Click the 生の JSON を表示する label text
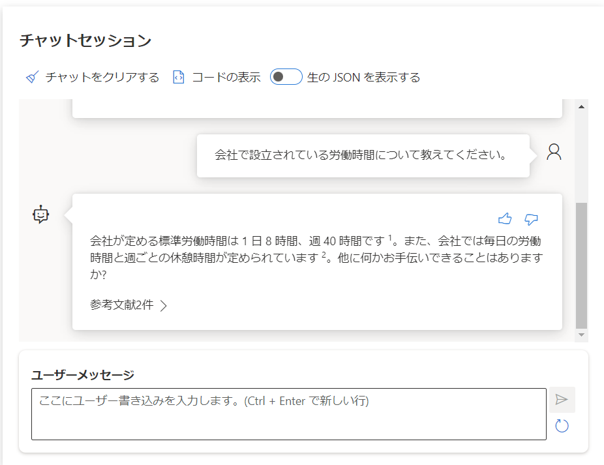 [x=363, y=77]
